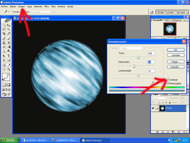Open the Navegador panel options arrow

(x=187, y=20)
